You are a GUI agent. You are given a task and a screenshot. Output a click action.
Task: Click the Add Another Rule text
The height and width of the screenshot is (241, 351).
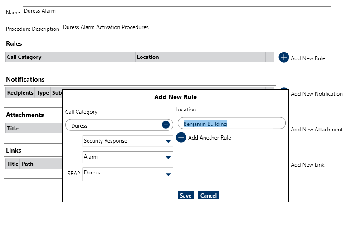click(x=210, y=138)
